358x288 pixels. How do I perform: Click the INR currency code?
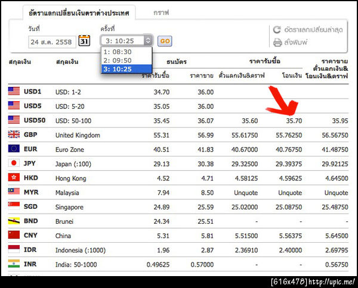coord(30,264)
